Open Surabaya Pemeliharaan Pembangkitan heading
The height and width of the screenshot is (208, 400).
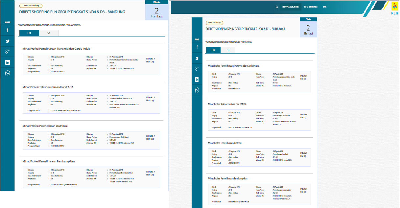point(227,178)
